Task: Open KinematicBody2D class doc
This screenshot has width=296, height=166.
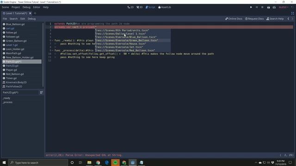Action: pyautogui.click(x=22, y=82)
